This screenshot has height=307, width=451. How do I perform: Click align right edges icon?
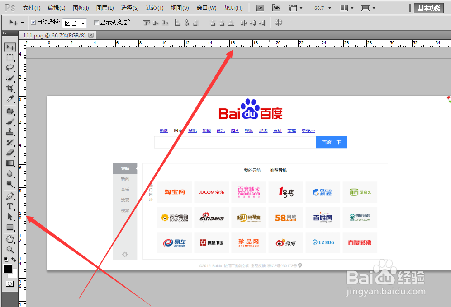196,23
